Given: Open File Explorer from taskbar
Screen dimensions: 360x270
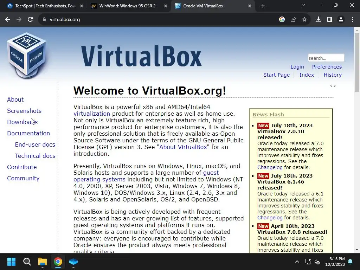Looking at the screenshot, I should point(43,262).
